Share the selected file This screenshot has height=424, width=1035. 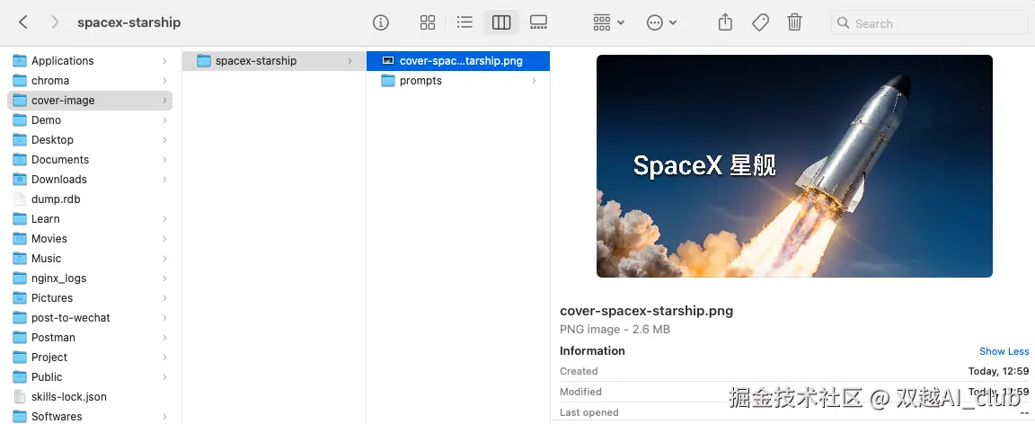click(725, 22)
